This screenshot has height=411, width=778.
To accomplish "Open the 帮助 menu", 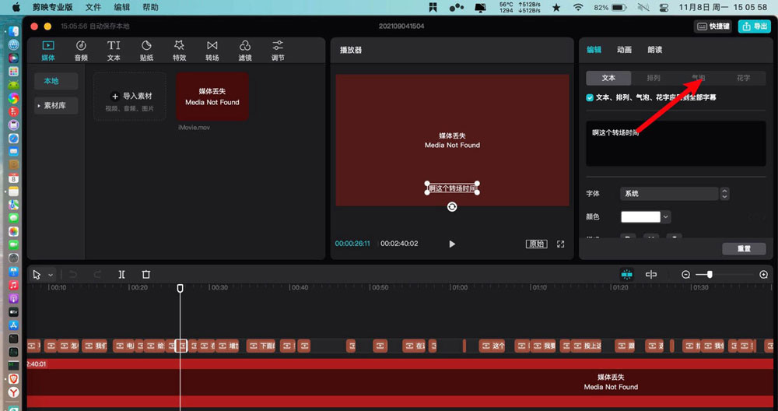I will point(150,8).
